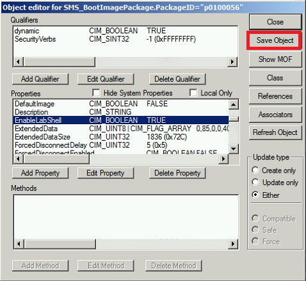This screenshot has height=281, width=306.
Task: Click Properties list scroll right arrow
Action: [223, 159]
